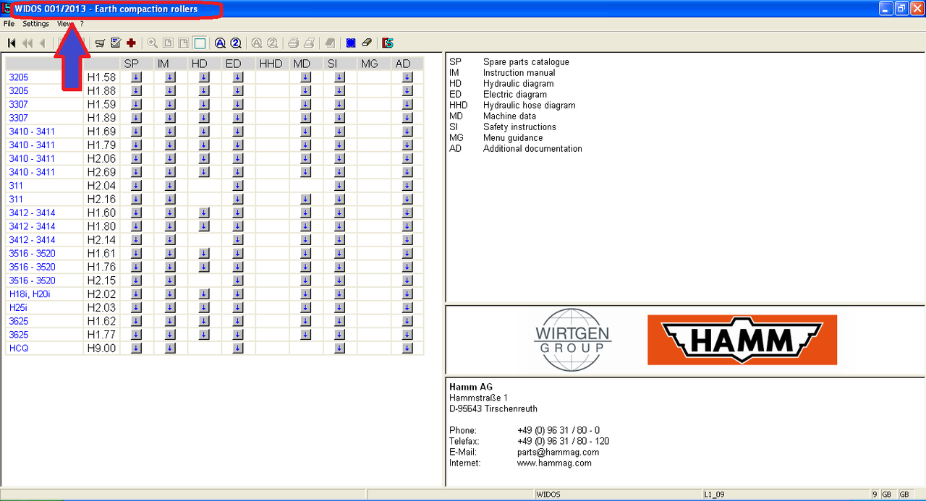The image size is (926, 501).
Task: Open HD hydraulic diagram for 3307 H1.59
Action: 204,104
